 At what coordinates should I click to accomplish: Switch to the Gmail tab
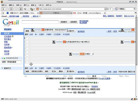89,13
